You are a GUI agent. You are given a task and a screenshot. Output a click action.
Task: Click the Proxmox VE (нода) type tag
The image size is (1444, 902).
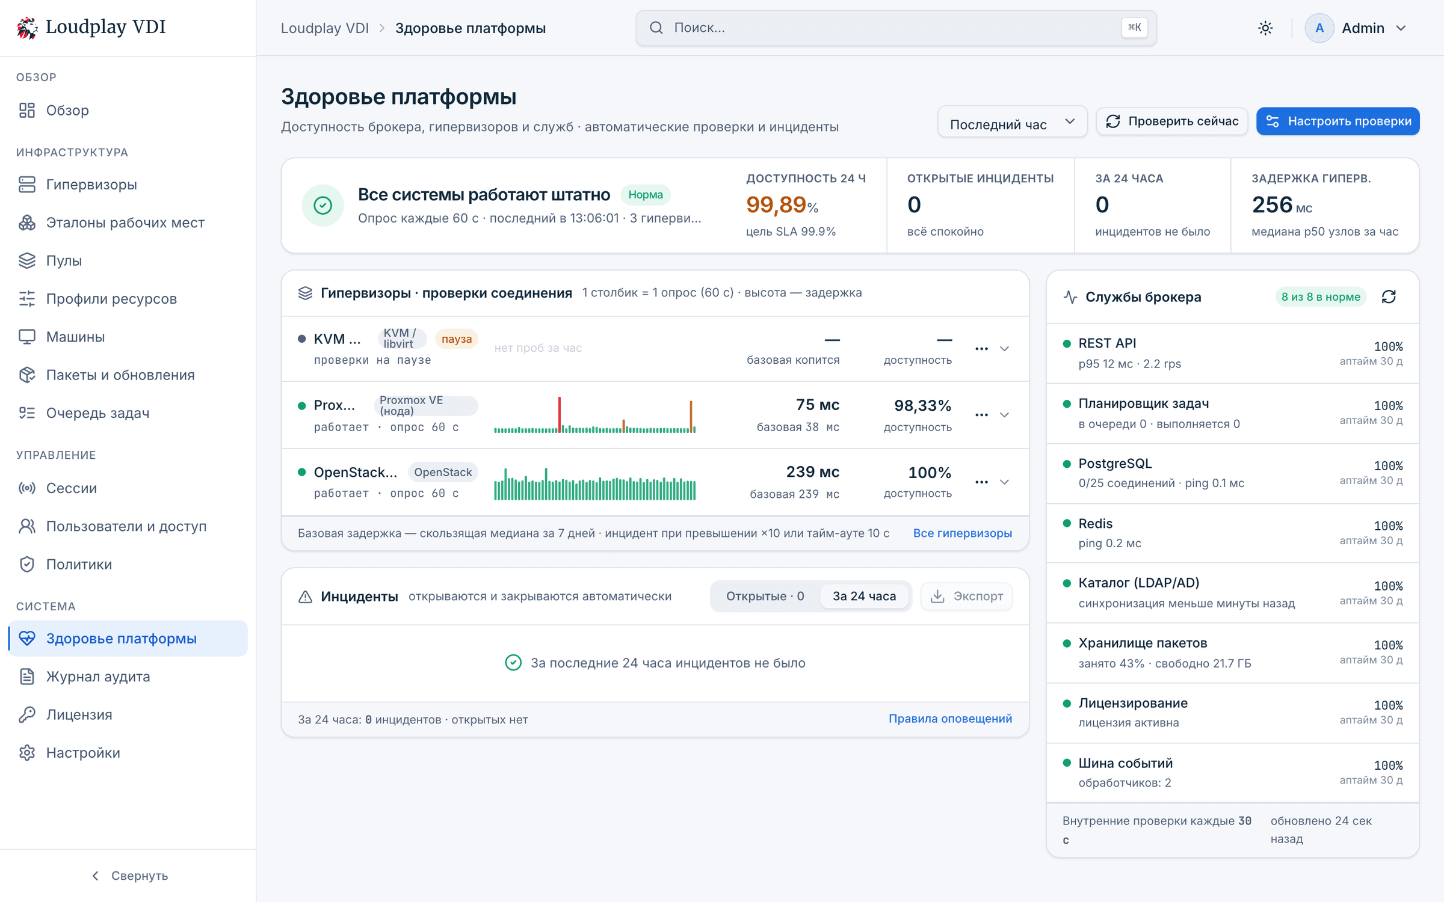pos(426,406)
